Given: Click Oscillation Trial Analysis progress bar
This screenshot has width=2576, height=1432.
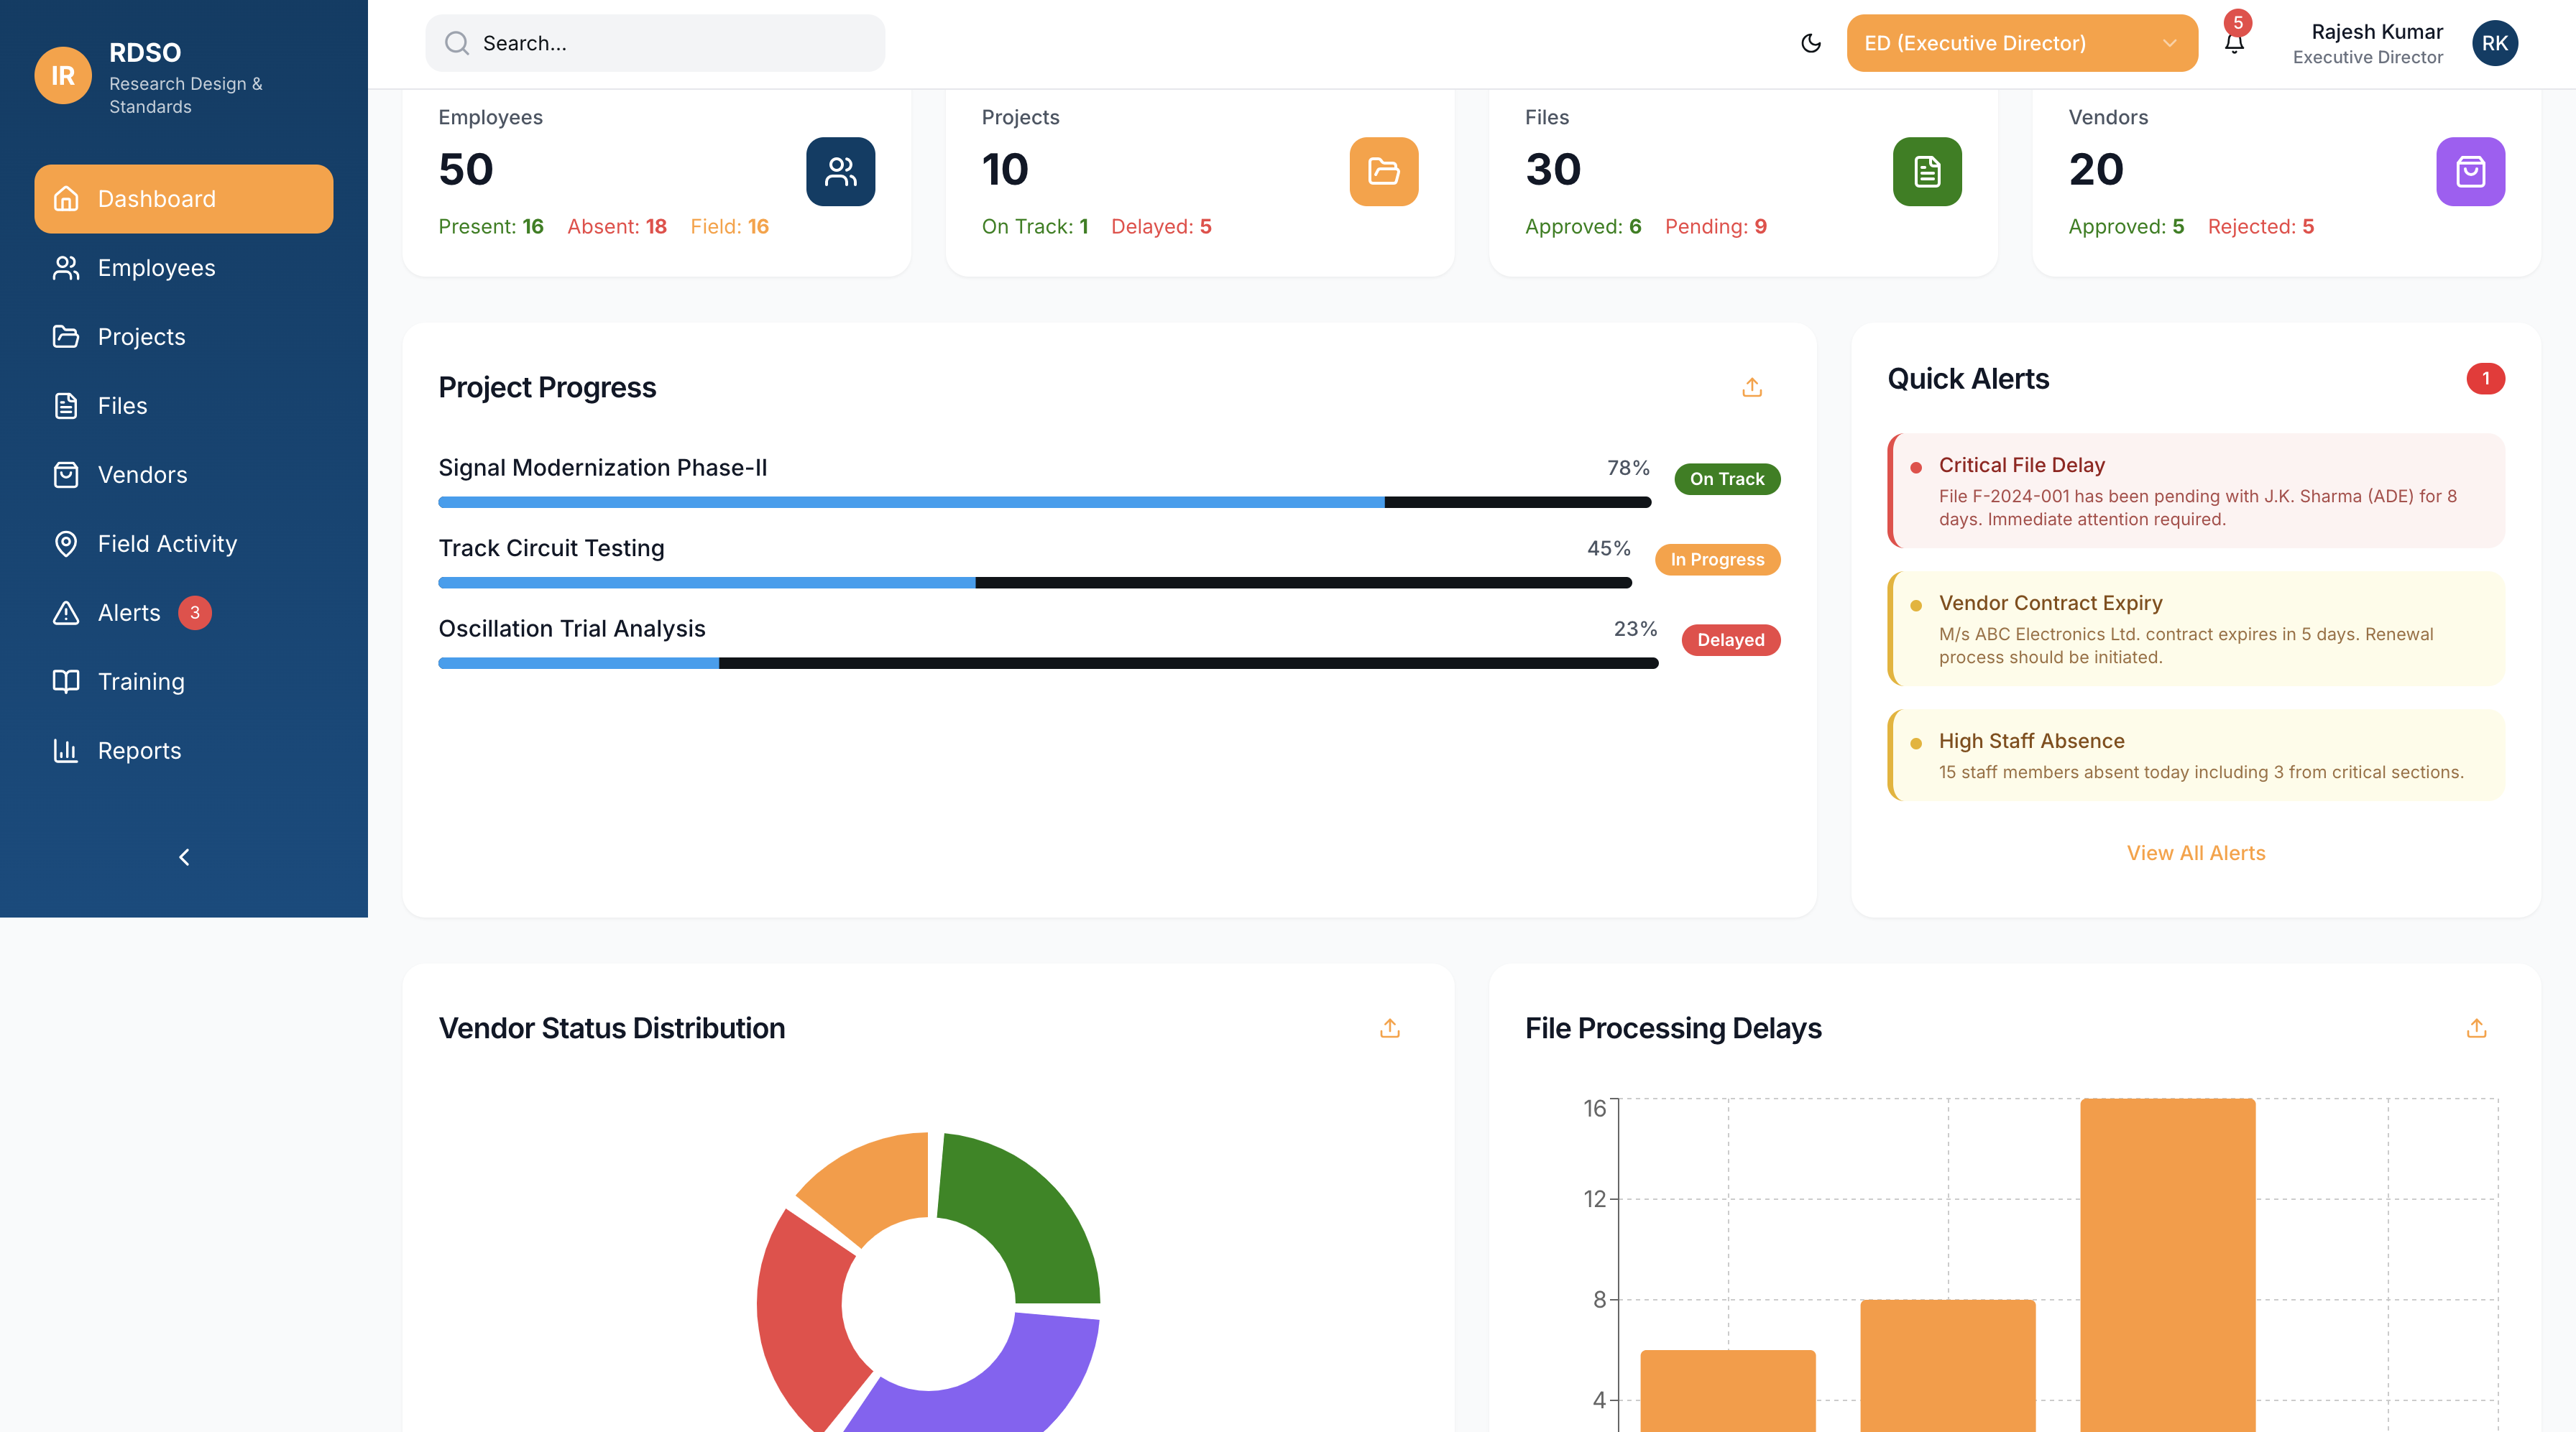Looking at the screenshot, I should pos(1049,663).
